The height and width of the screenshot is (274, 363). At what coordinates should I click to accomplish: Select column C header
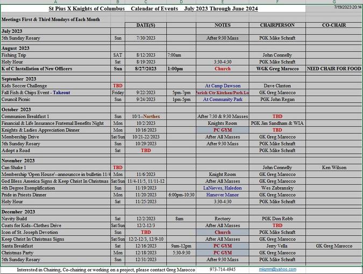click(x=145, y=2)
